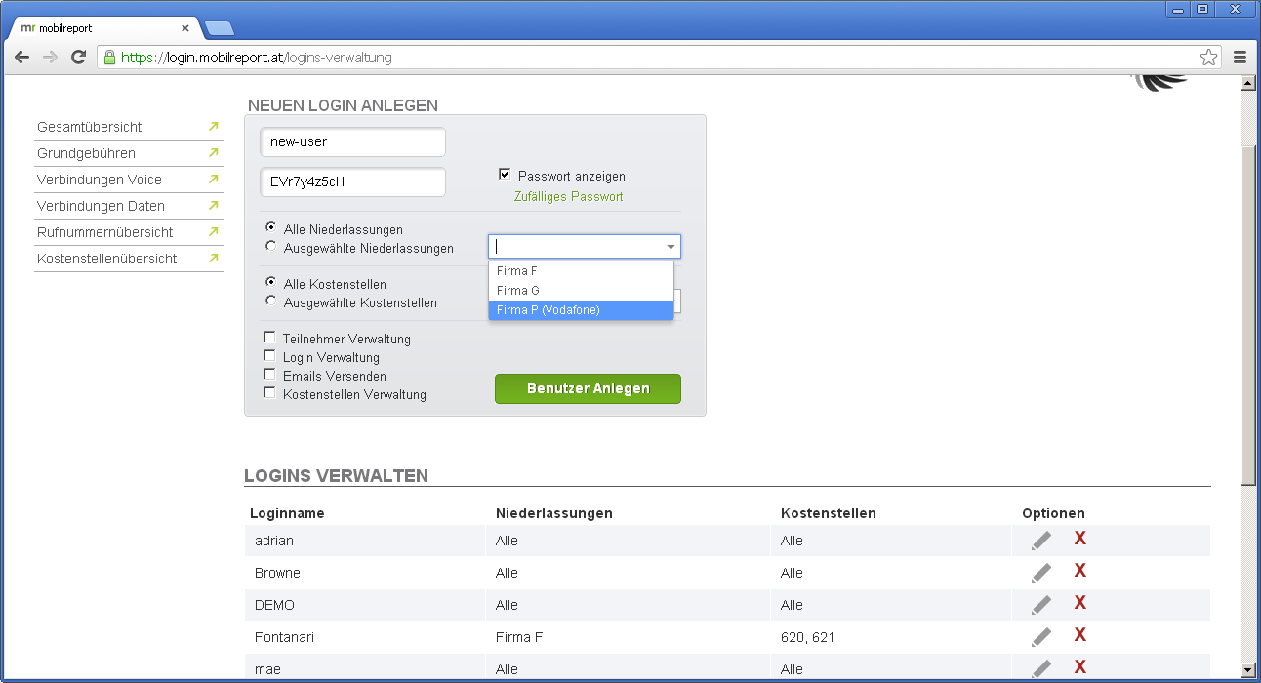Click the pencil edit icon for adrian
Viewport: 1261px width, 683px height.
click(x=1041, y=541)
